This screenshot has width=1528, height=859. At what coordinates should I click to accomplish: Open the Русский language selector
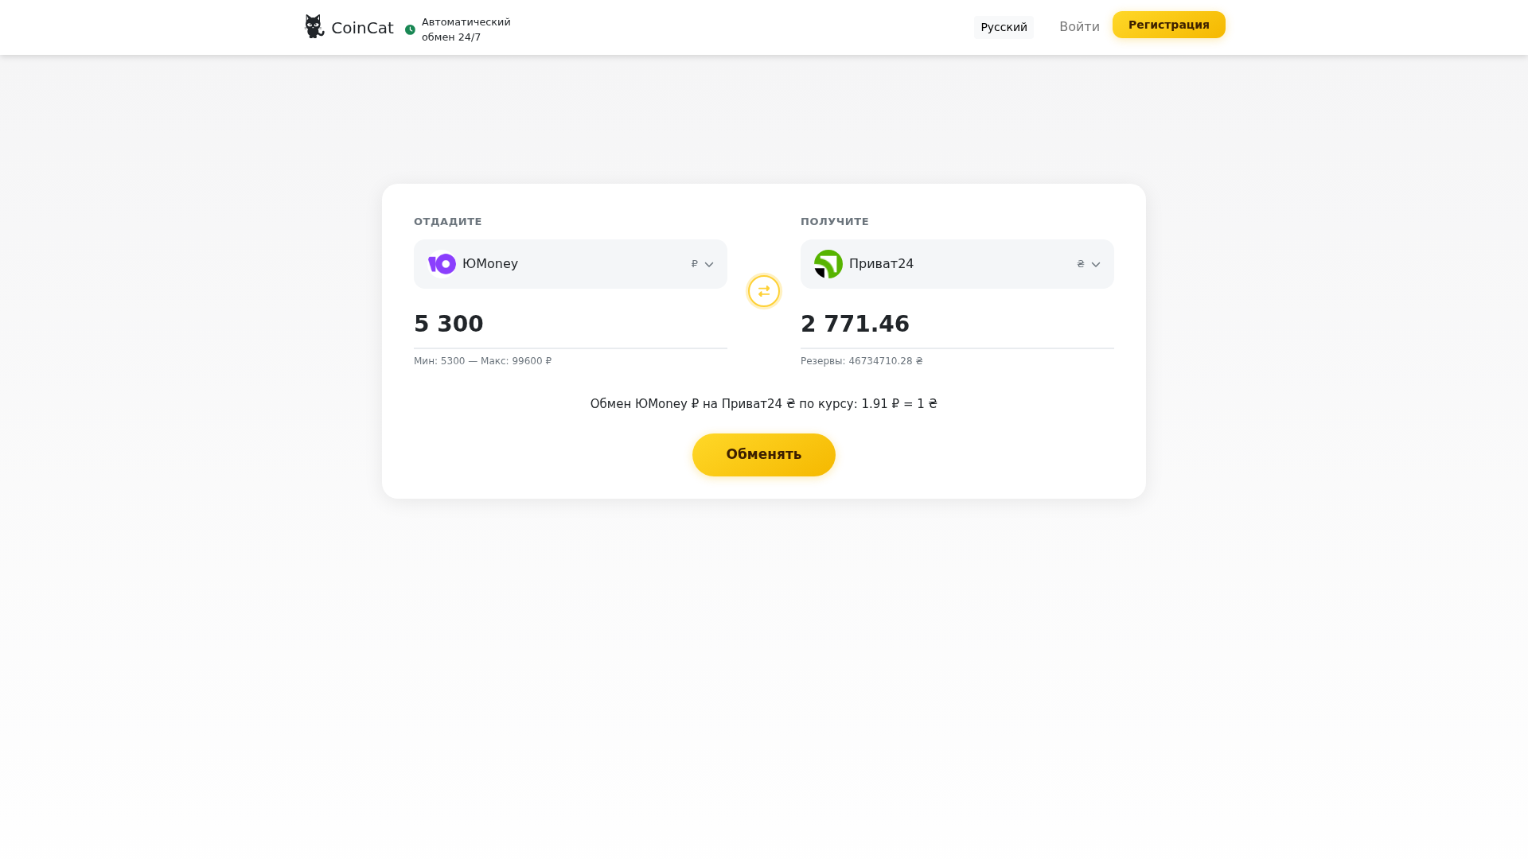(x=1004, y=27)
